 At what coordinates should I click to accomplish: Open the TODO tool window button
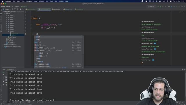15,102
